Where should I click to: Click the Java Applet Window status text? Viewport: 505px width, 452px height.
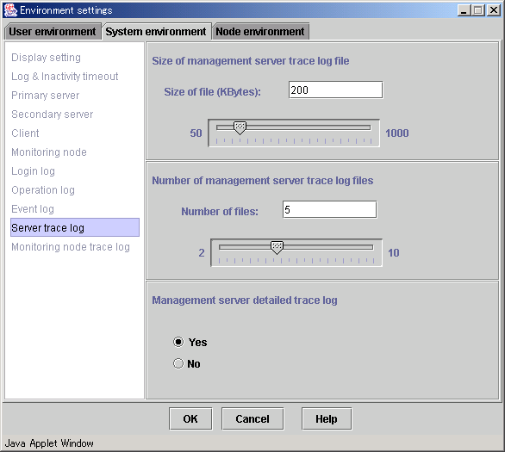coord(49,443)
